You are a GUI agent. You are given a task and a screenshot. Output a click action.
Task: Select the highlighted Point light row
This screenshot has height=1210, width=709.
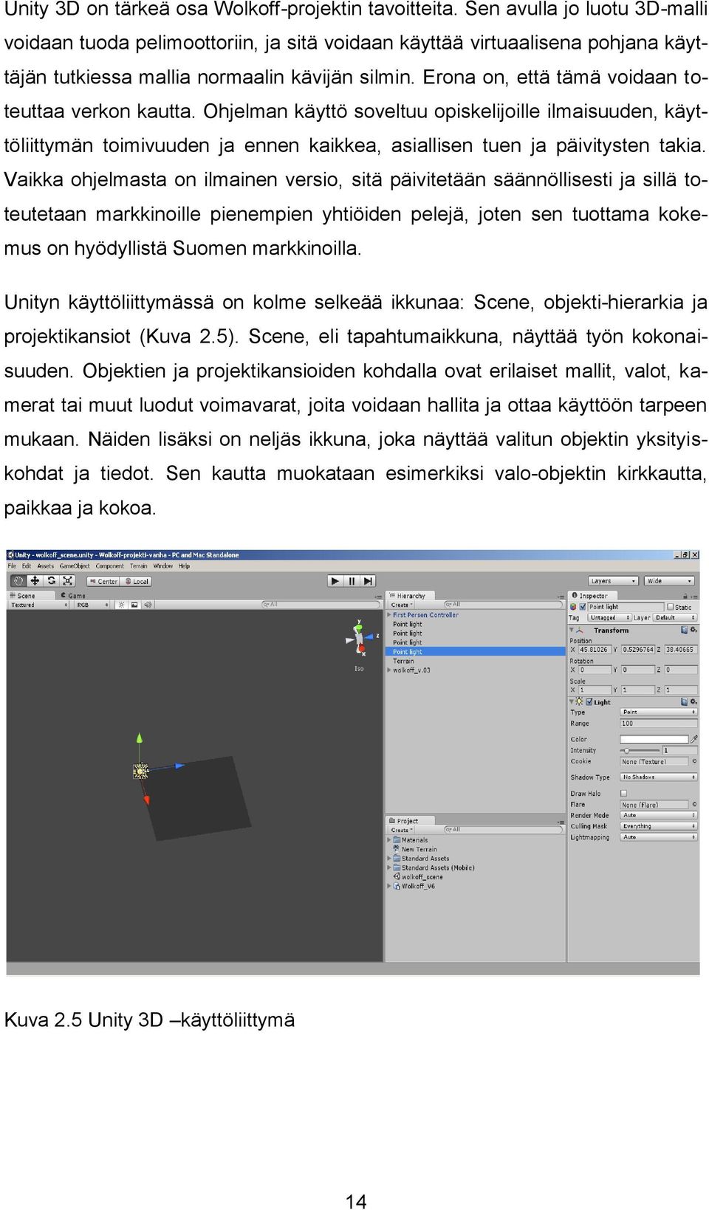pos(476,652)
